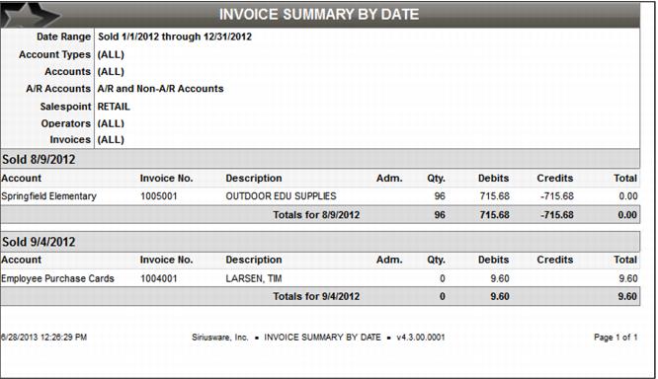
Task: Click 715.68 debit in Springfield Elementary row
Action: point(495,196)
